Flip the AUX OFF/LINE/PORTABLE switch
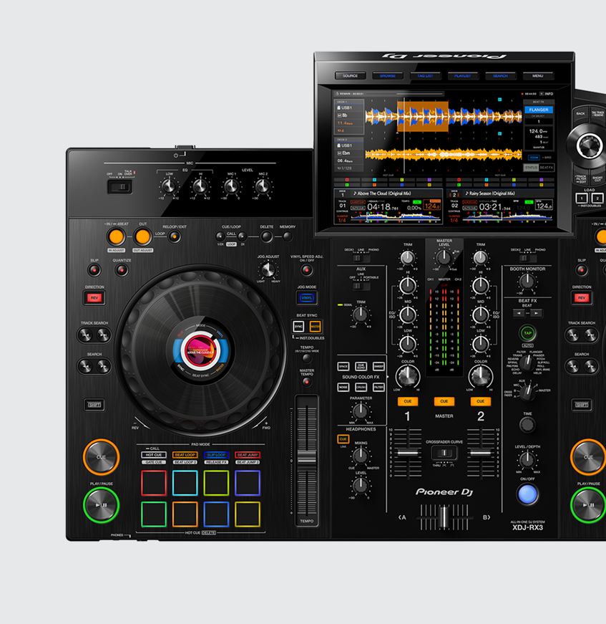This screenshot has height=624, width=606. tap(361, 286)
